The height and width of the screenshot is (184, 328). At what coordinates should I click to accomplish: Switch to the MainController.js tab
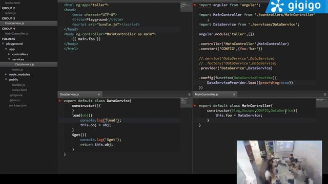pyautogui.click(x=215, y=94)
